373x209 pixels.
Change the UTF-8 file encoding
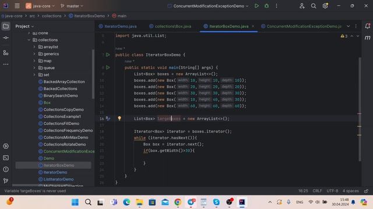(x=332, y=191)
